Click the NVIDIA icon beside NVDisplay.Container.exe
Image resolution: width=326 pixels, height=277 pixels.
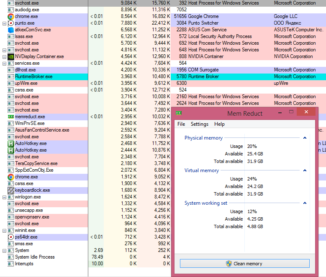11,57
